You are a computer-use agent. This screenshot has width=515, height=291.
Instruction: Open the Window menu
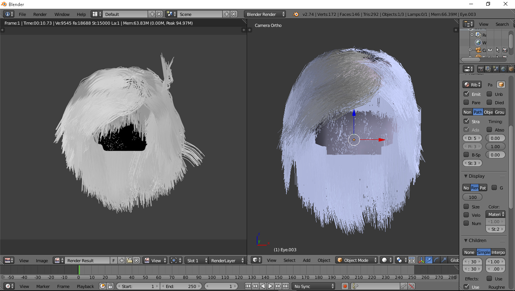[62, 14]
